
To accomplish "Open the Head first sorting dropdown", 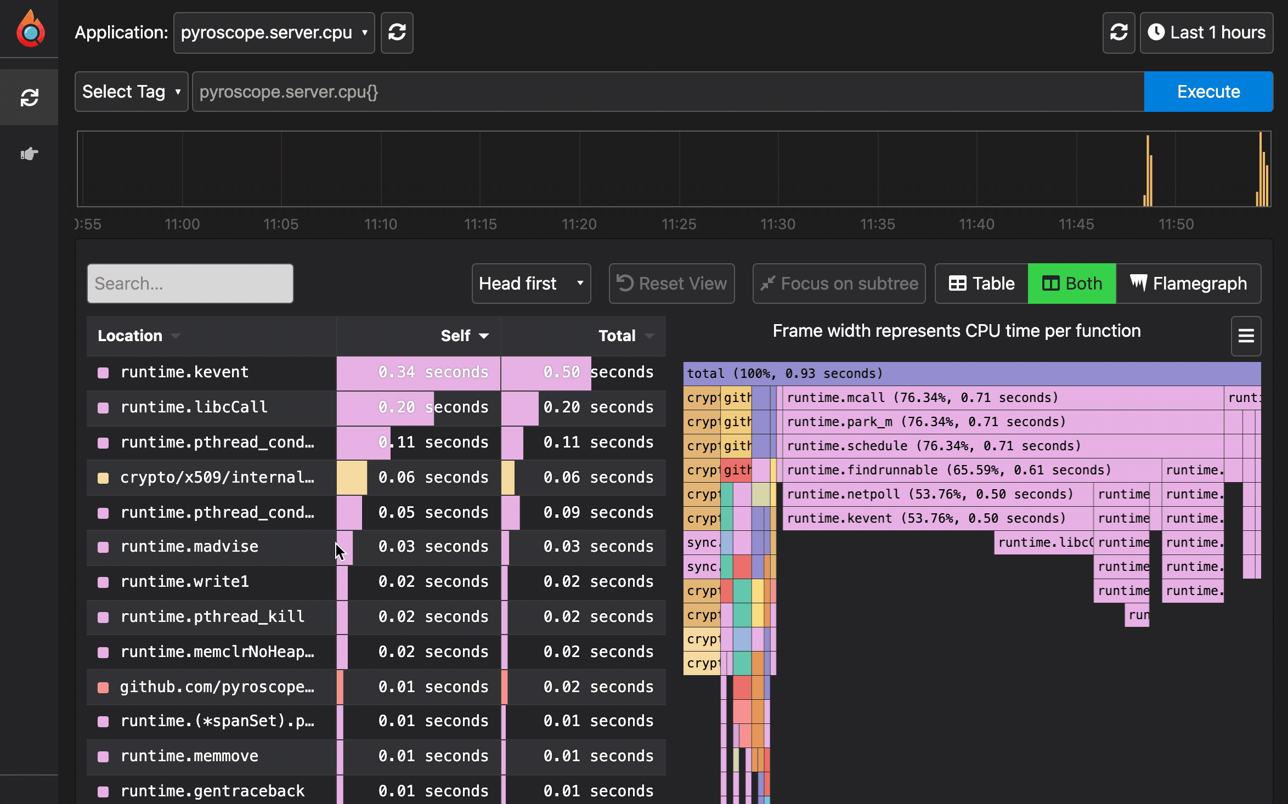I will [x=530, y=284].
